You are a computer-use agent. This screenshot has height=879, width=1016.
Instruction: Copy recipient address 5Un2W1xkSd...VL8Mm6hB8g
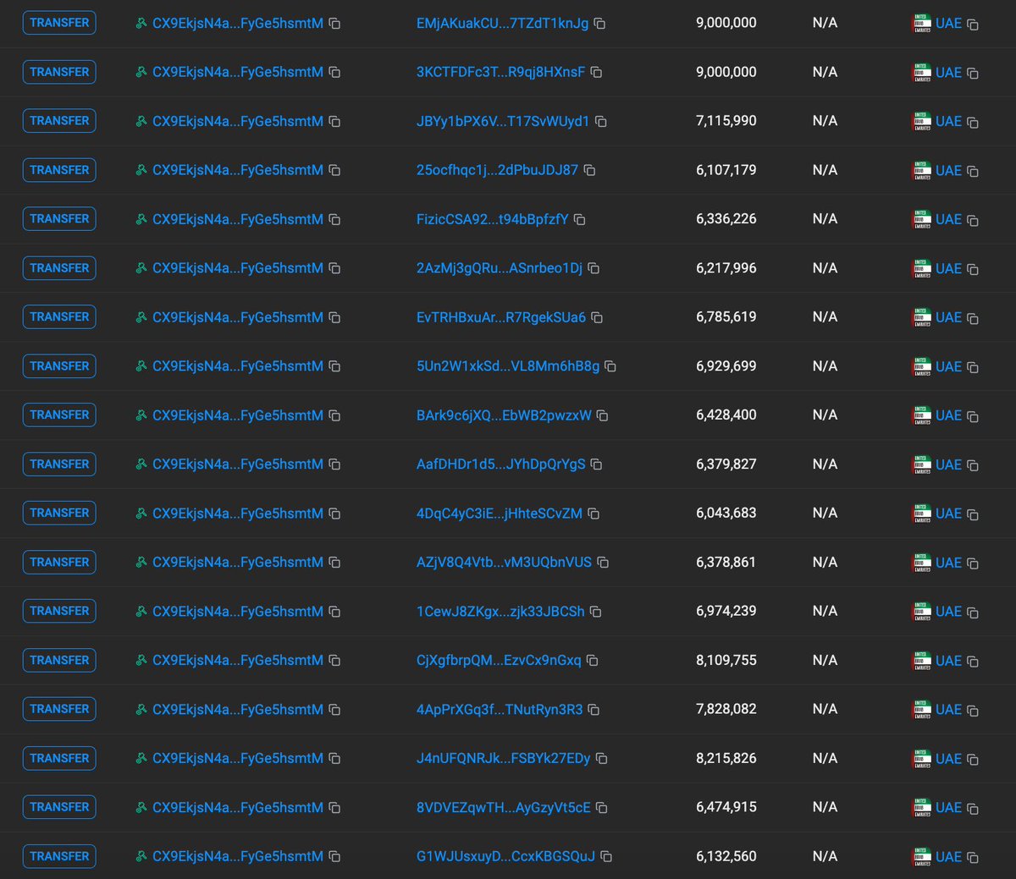pyautogui.click(x=610, y=367)
